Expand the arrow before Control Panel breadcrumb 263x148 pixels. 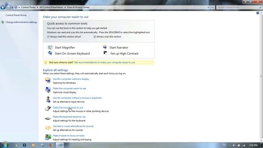pyautogui.click(x=19, y=7)
